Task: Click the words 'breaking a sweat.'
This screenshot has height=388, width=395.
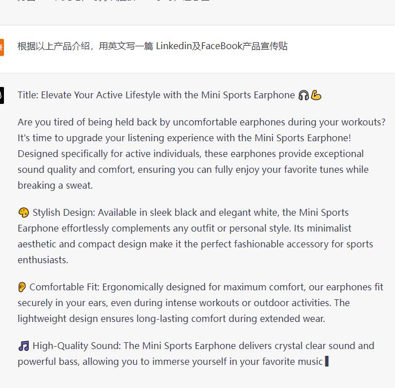Action: 55,185
